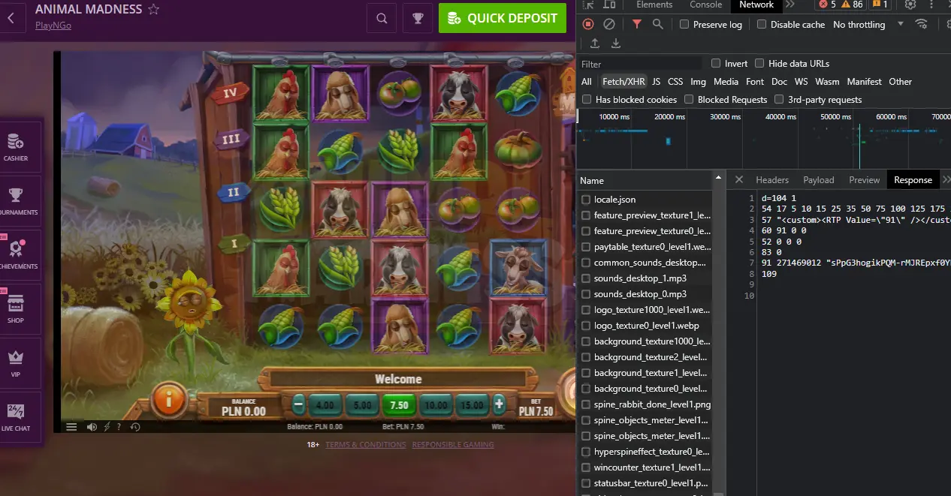Filter requests by JS type
951x496 pixels.
(656, 81)
